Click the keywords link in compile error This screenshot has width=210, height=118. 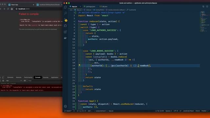[34, 25]
